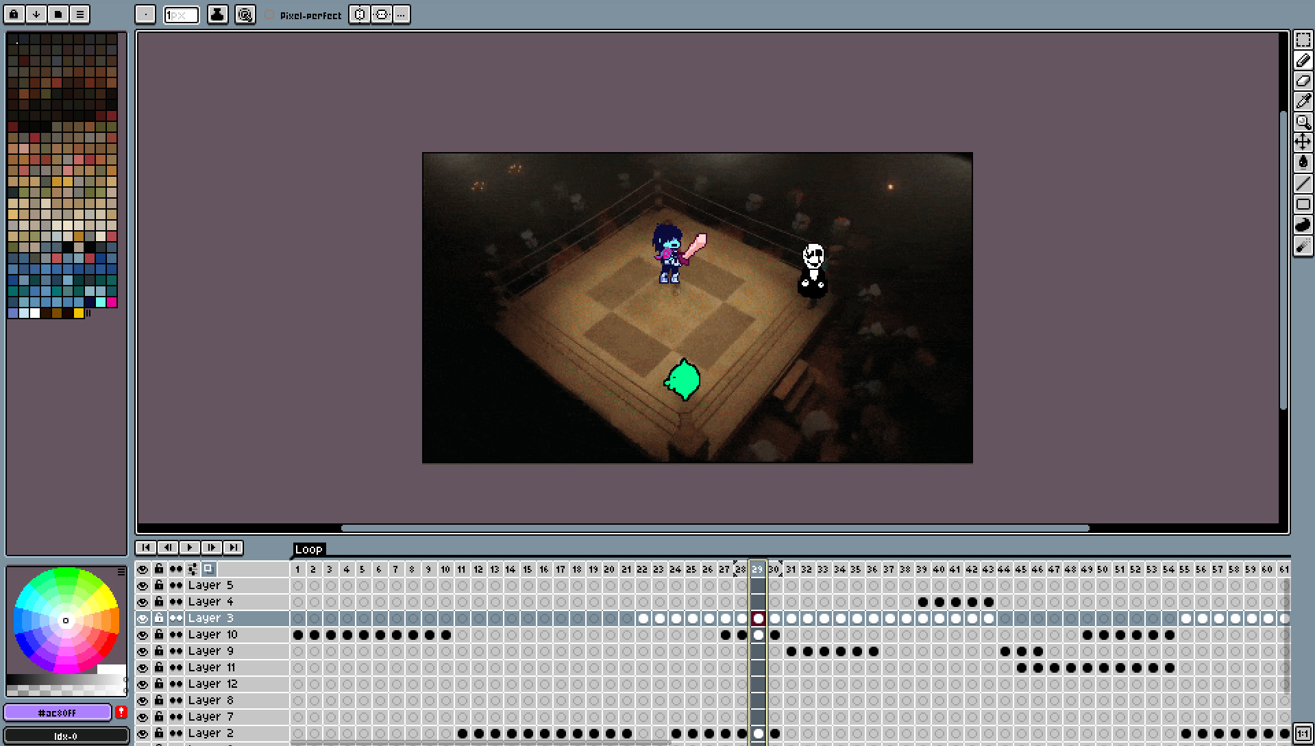Hide Layer 10 with eye icon

click(x=143, y=635)
